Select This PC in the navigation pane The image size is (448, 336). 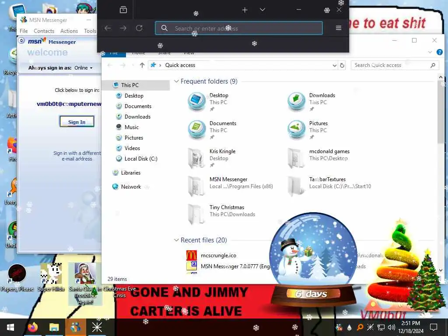[x=130, y=85]
